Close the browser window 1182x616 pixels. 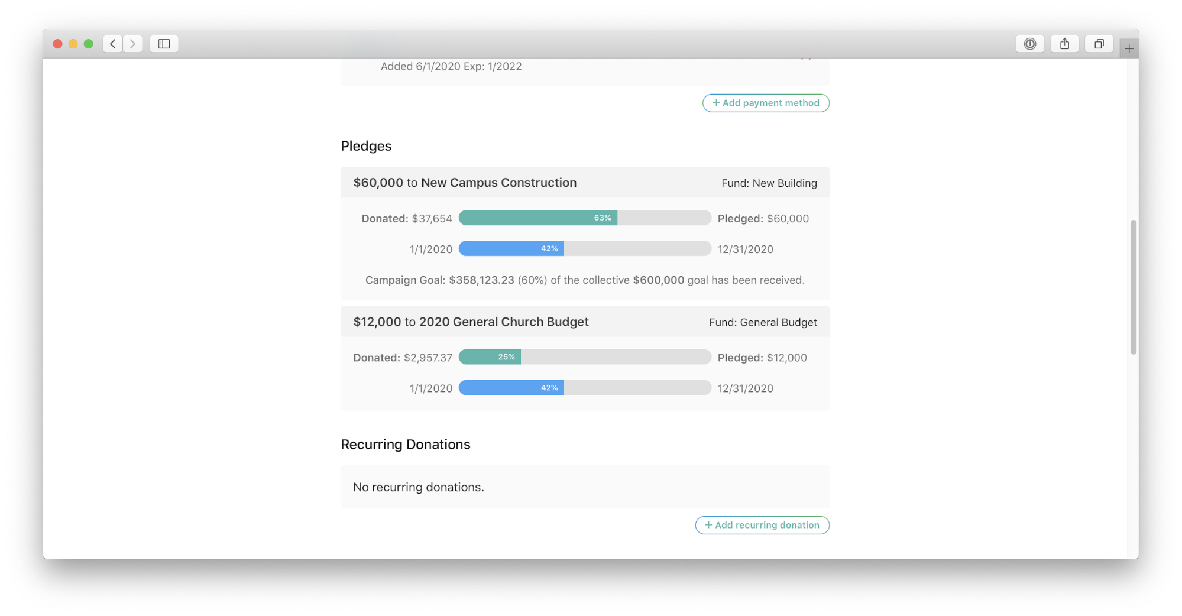[x=58, y=44]
